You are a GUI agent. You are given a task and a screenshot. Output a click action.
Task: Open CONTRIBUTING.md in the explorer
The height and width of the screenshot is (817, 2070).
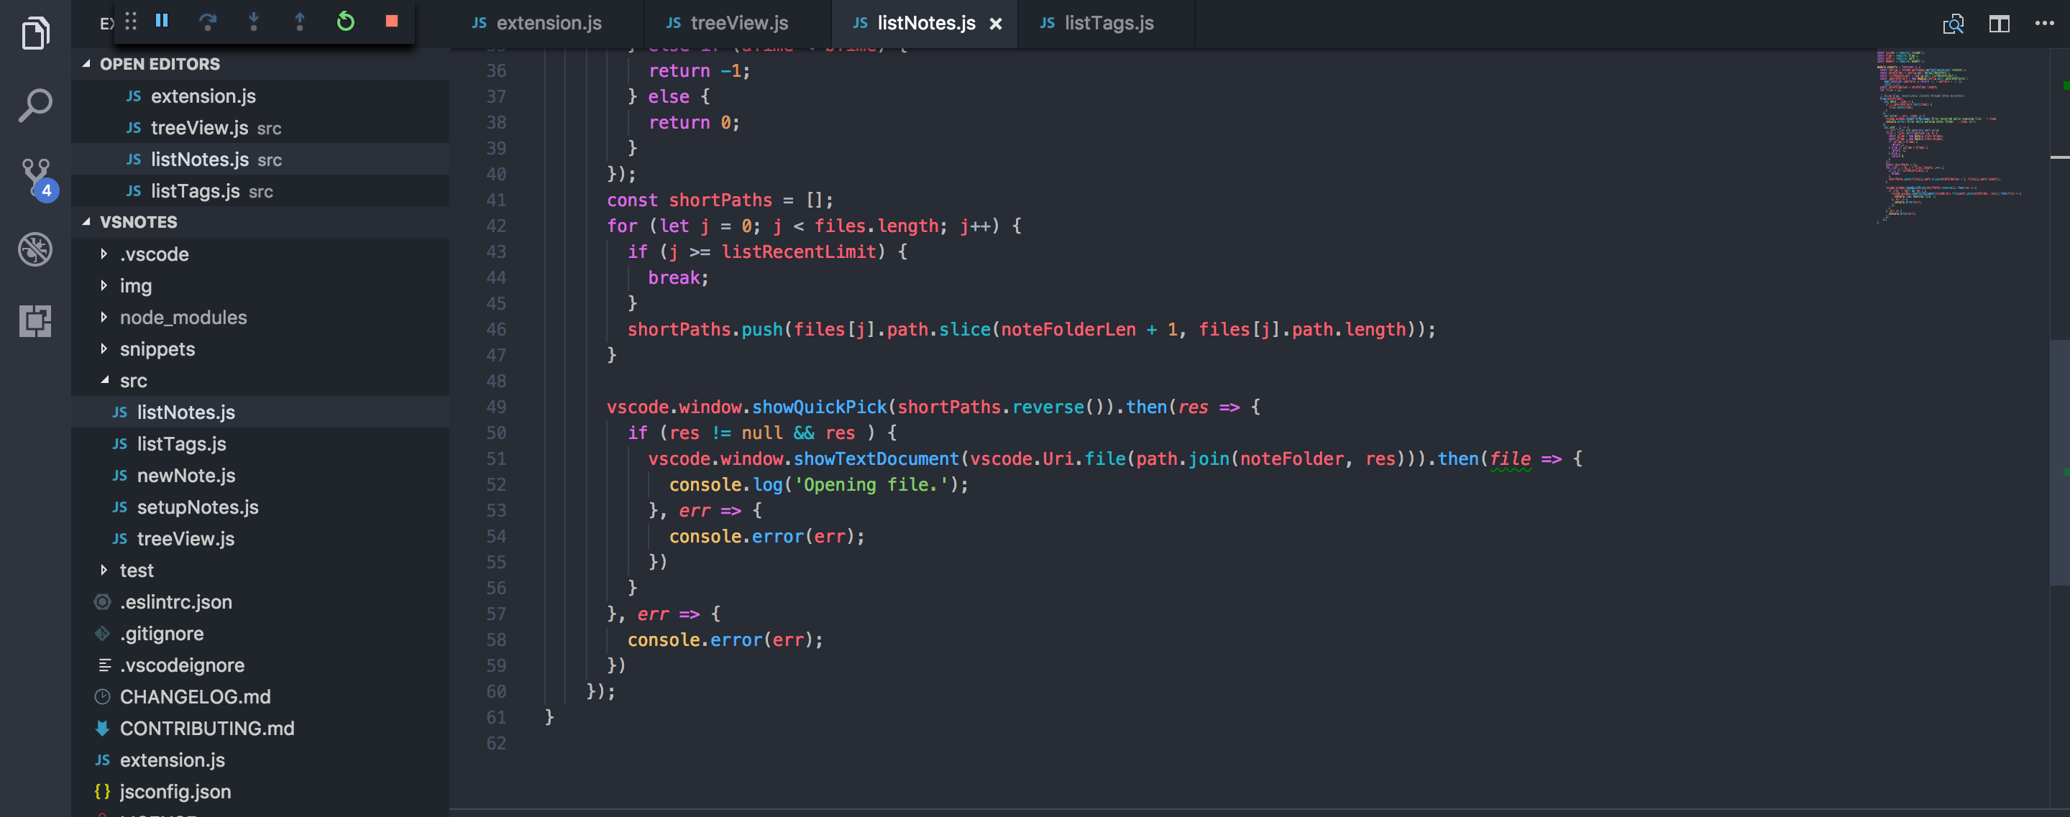click(x=260, y=729)
